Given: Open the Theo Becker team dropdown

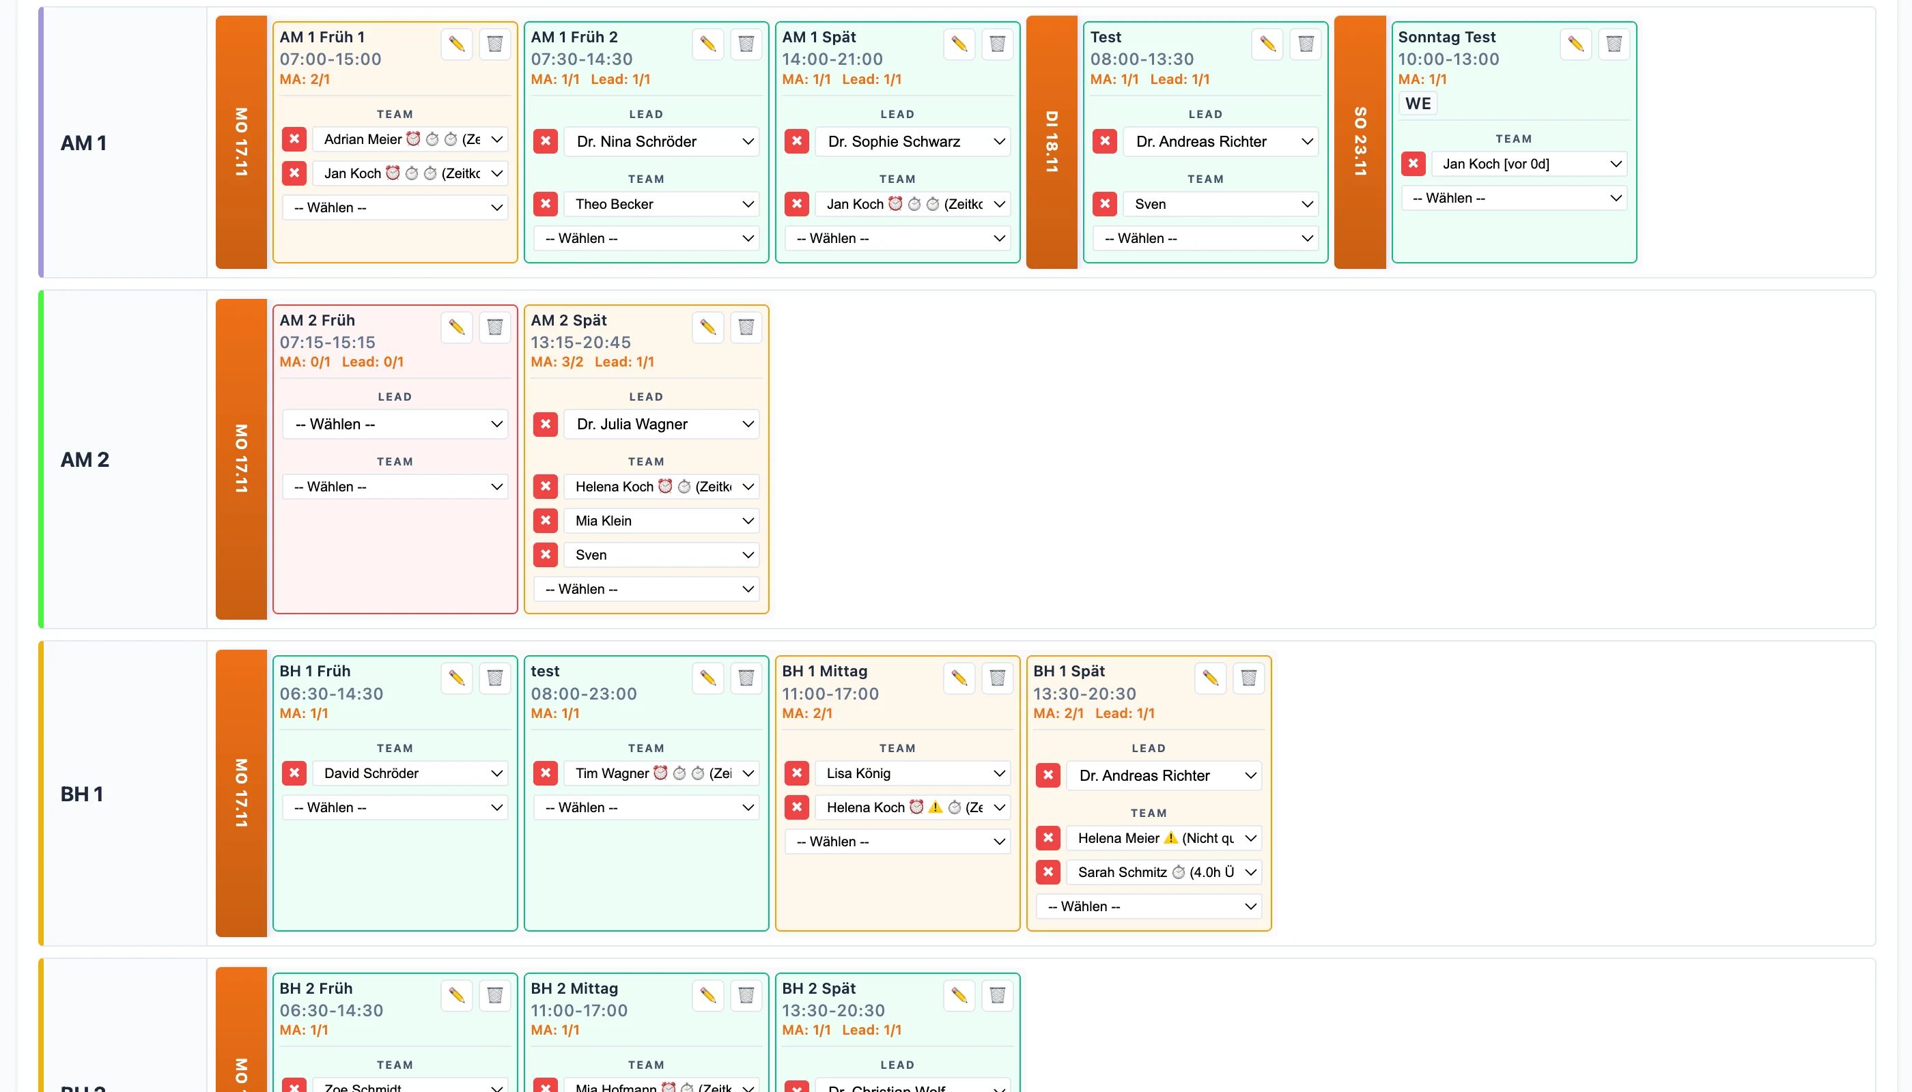Looking at the screenshot, I should pos(662,204).
